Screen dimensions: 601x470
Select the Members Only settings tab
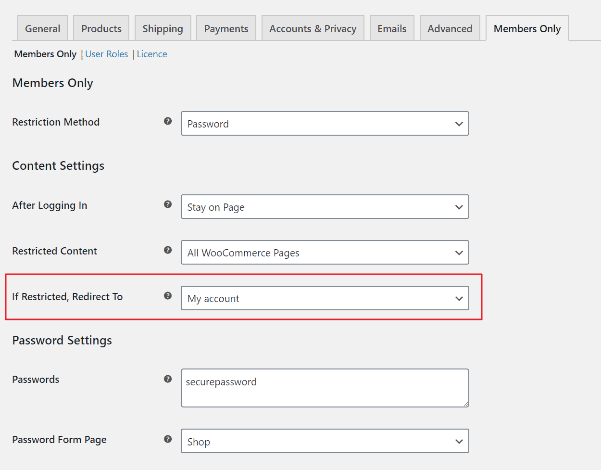point(527,28)
